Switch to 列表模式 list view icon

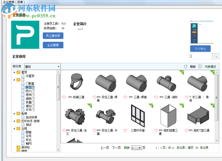click(x=200, y=66)
